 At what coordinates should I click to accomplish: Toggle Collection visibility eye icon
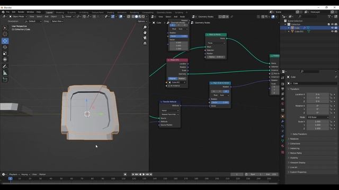pyautogui.click(x=332, y=24)
